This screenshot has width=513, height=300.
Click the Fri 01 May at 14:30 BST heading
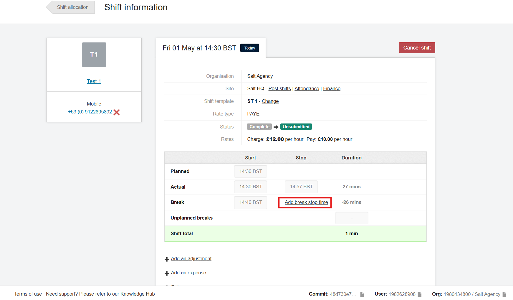(x=199, y=48)
